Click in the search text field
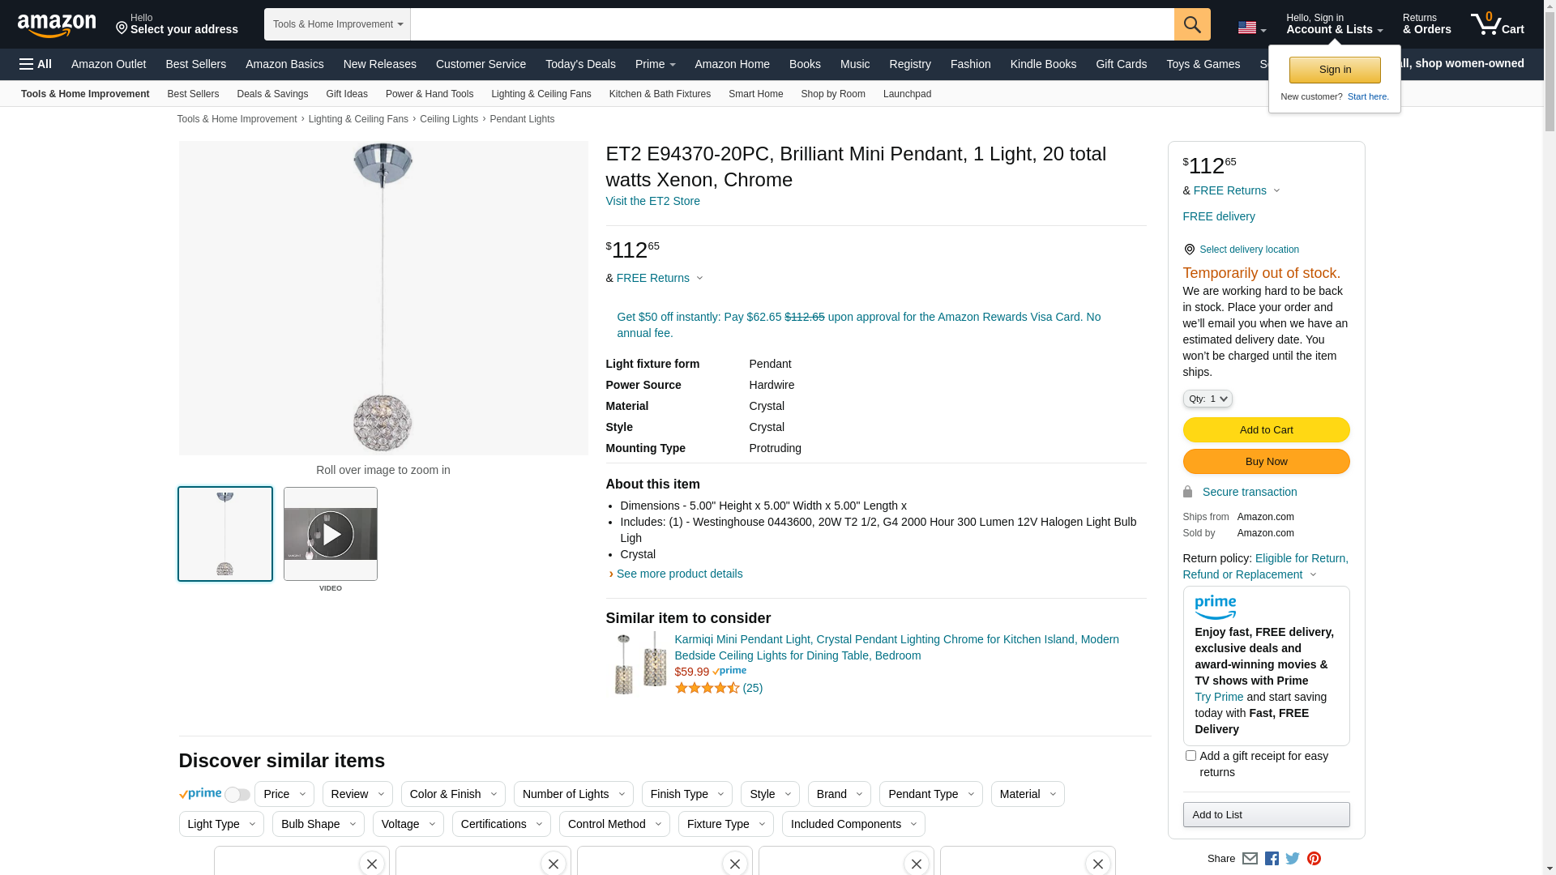Image resolution: width=1556 pixels, height=875 pixels. point(791,24)
